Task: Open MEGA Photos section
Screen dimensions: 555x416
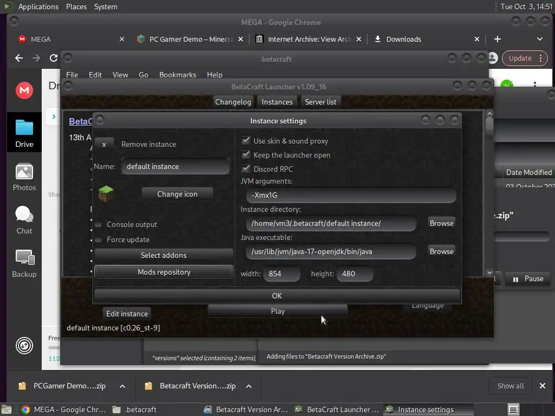Action: [24, 177]
